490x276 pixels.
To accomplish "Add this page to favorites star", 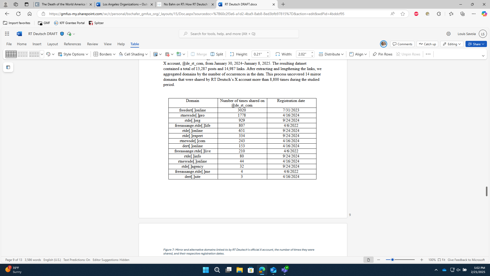I will (x=402, y=14).
